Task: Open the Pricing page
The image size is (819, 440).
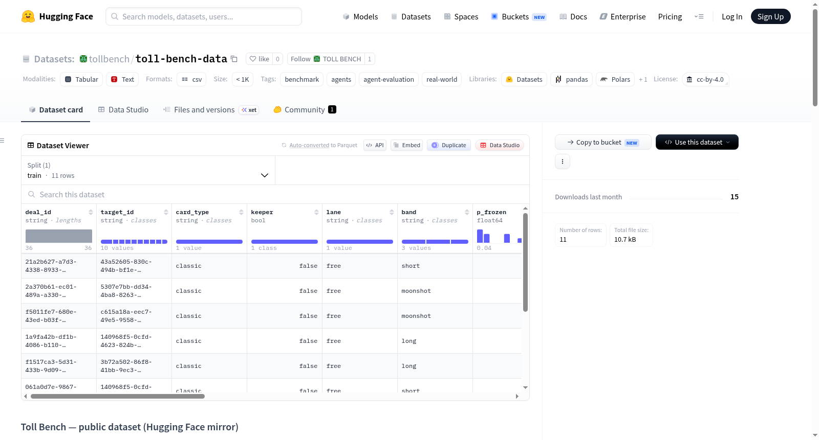Action: tap(670, 17)
